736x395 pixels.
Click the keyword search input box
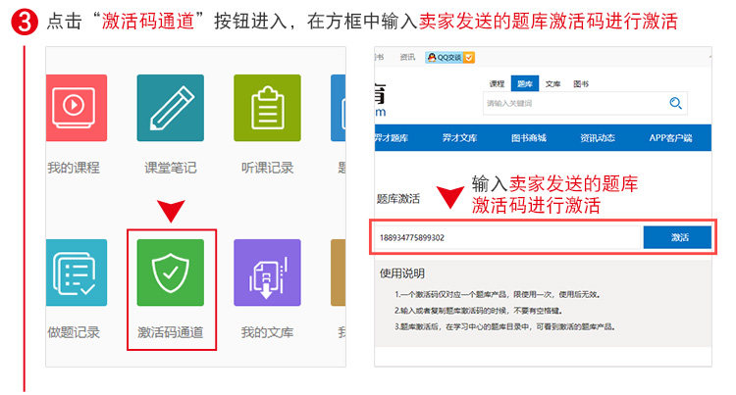[574, 103]
